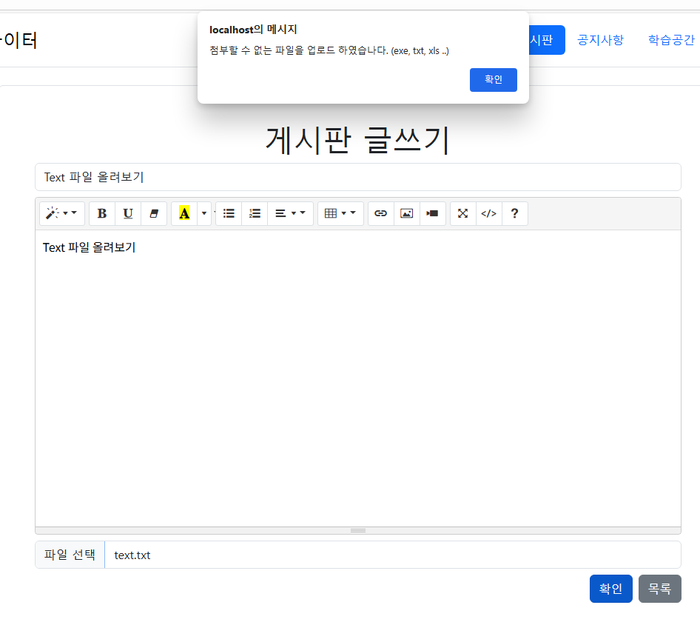Open the 학습공간 menu item
Viewport: 700px width, 625px height.
click(671, 40)
